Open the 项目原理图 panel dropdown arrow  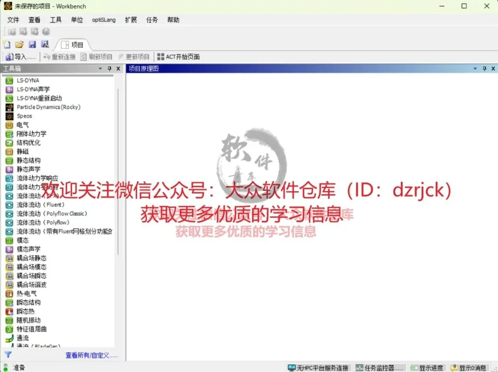[475, 69]
